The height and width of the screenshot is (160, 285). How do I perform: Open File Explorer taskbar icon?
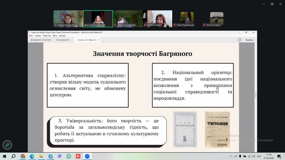pos(41,156)
